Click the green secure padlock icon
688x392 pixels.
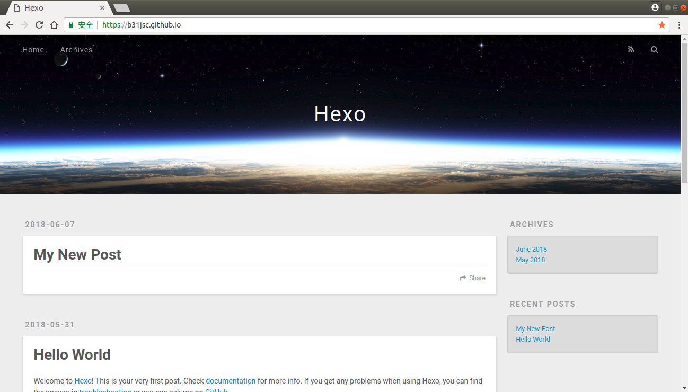[x=71, y=25]
